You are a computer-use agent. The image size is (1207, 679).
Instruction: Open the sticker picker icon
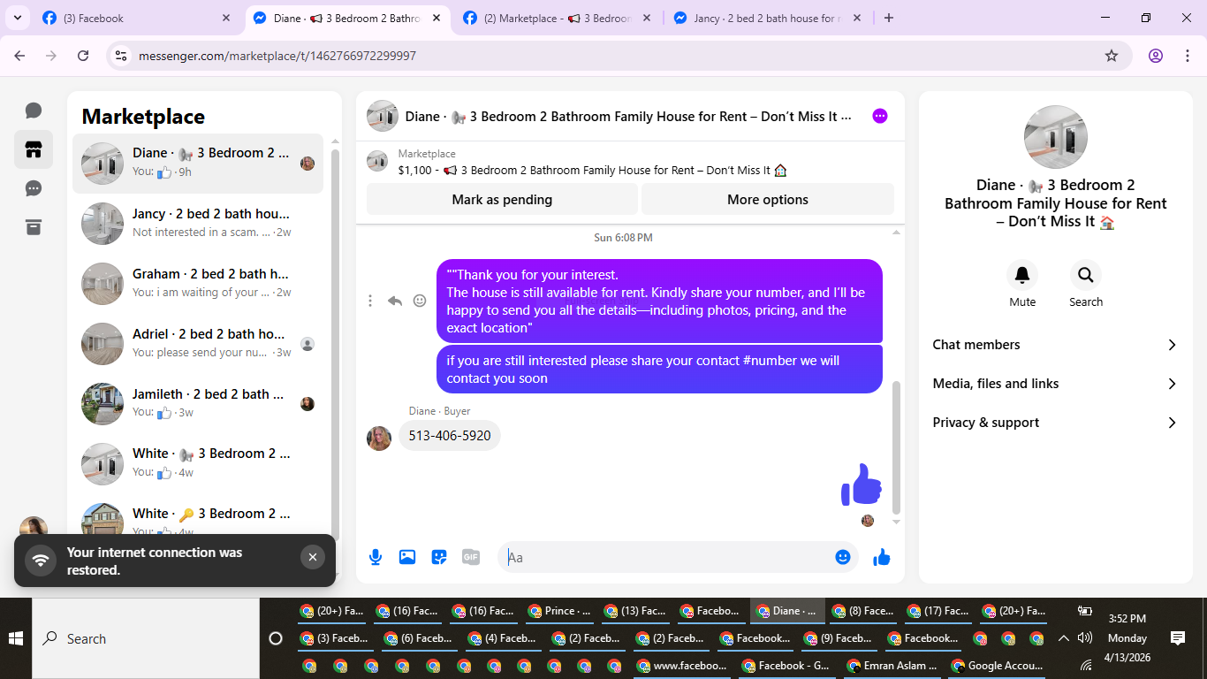[x=439, y=557]
